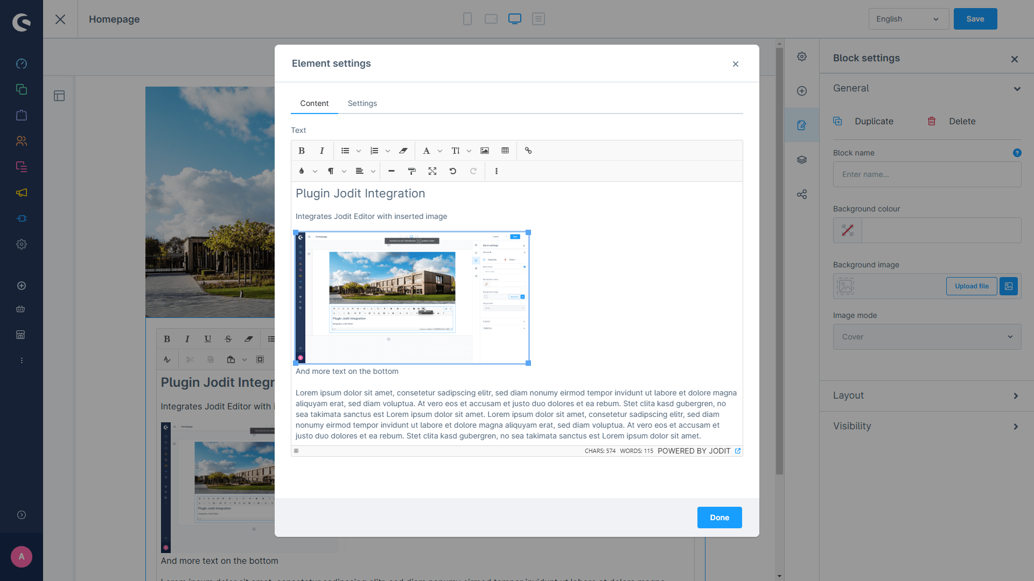
Task: Toggle fullscreen editor mode
Action: (432, 171)
